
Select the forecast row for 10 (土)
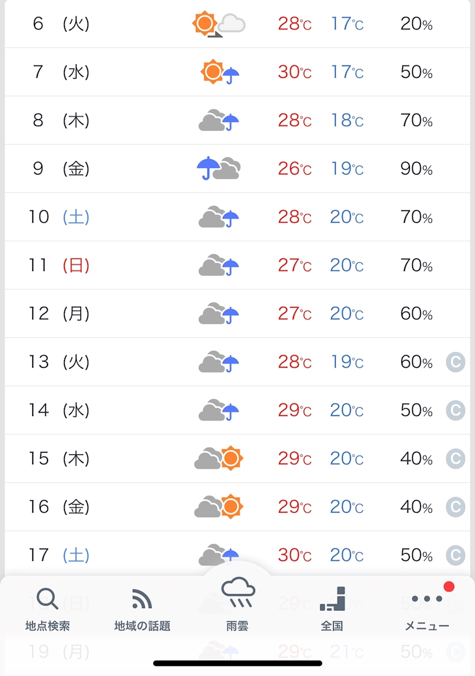pyautogui.click(x=237, y=217)
